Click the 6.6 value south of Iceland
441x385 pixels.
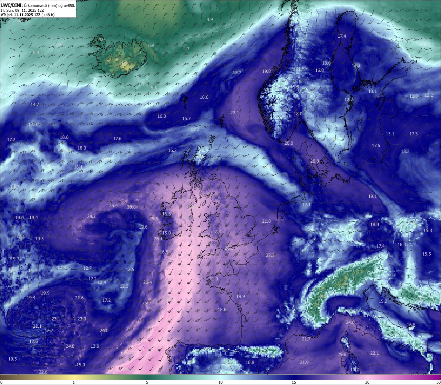click(154, 88)
